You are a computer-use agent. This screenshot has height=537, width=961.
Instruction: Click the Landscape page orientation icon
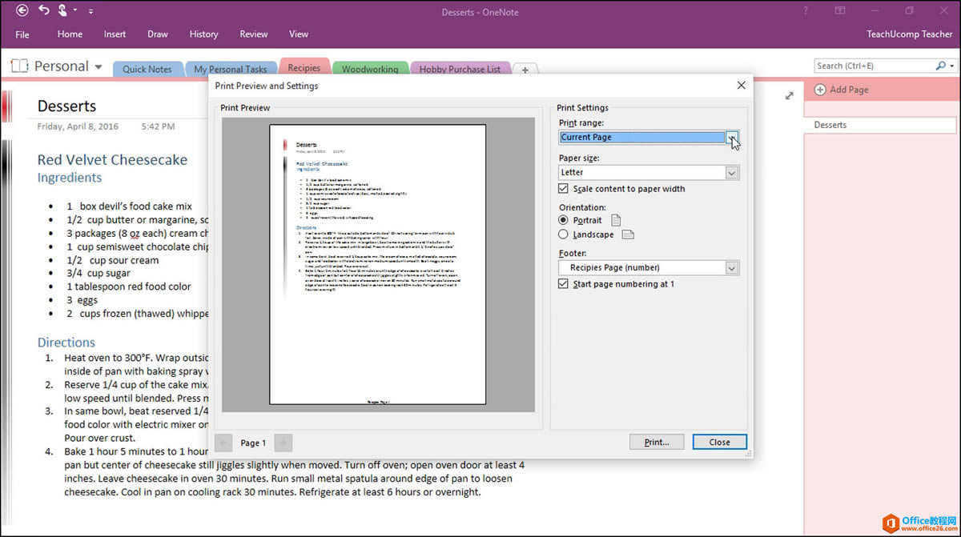click(629, 234)
